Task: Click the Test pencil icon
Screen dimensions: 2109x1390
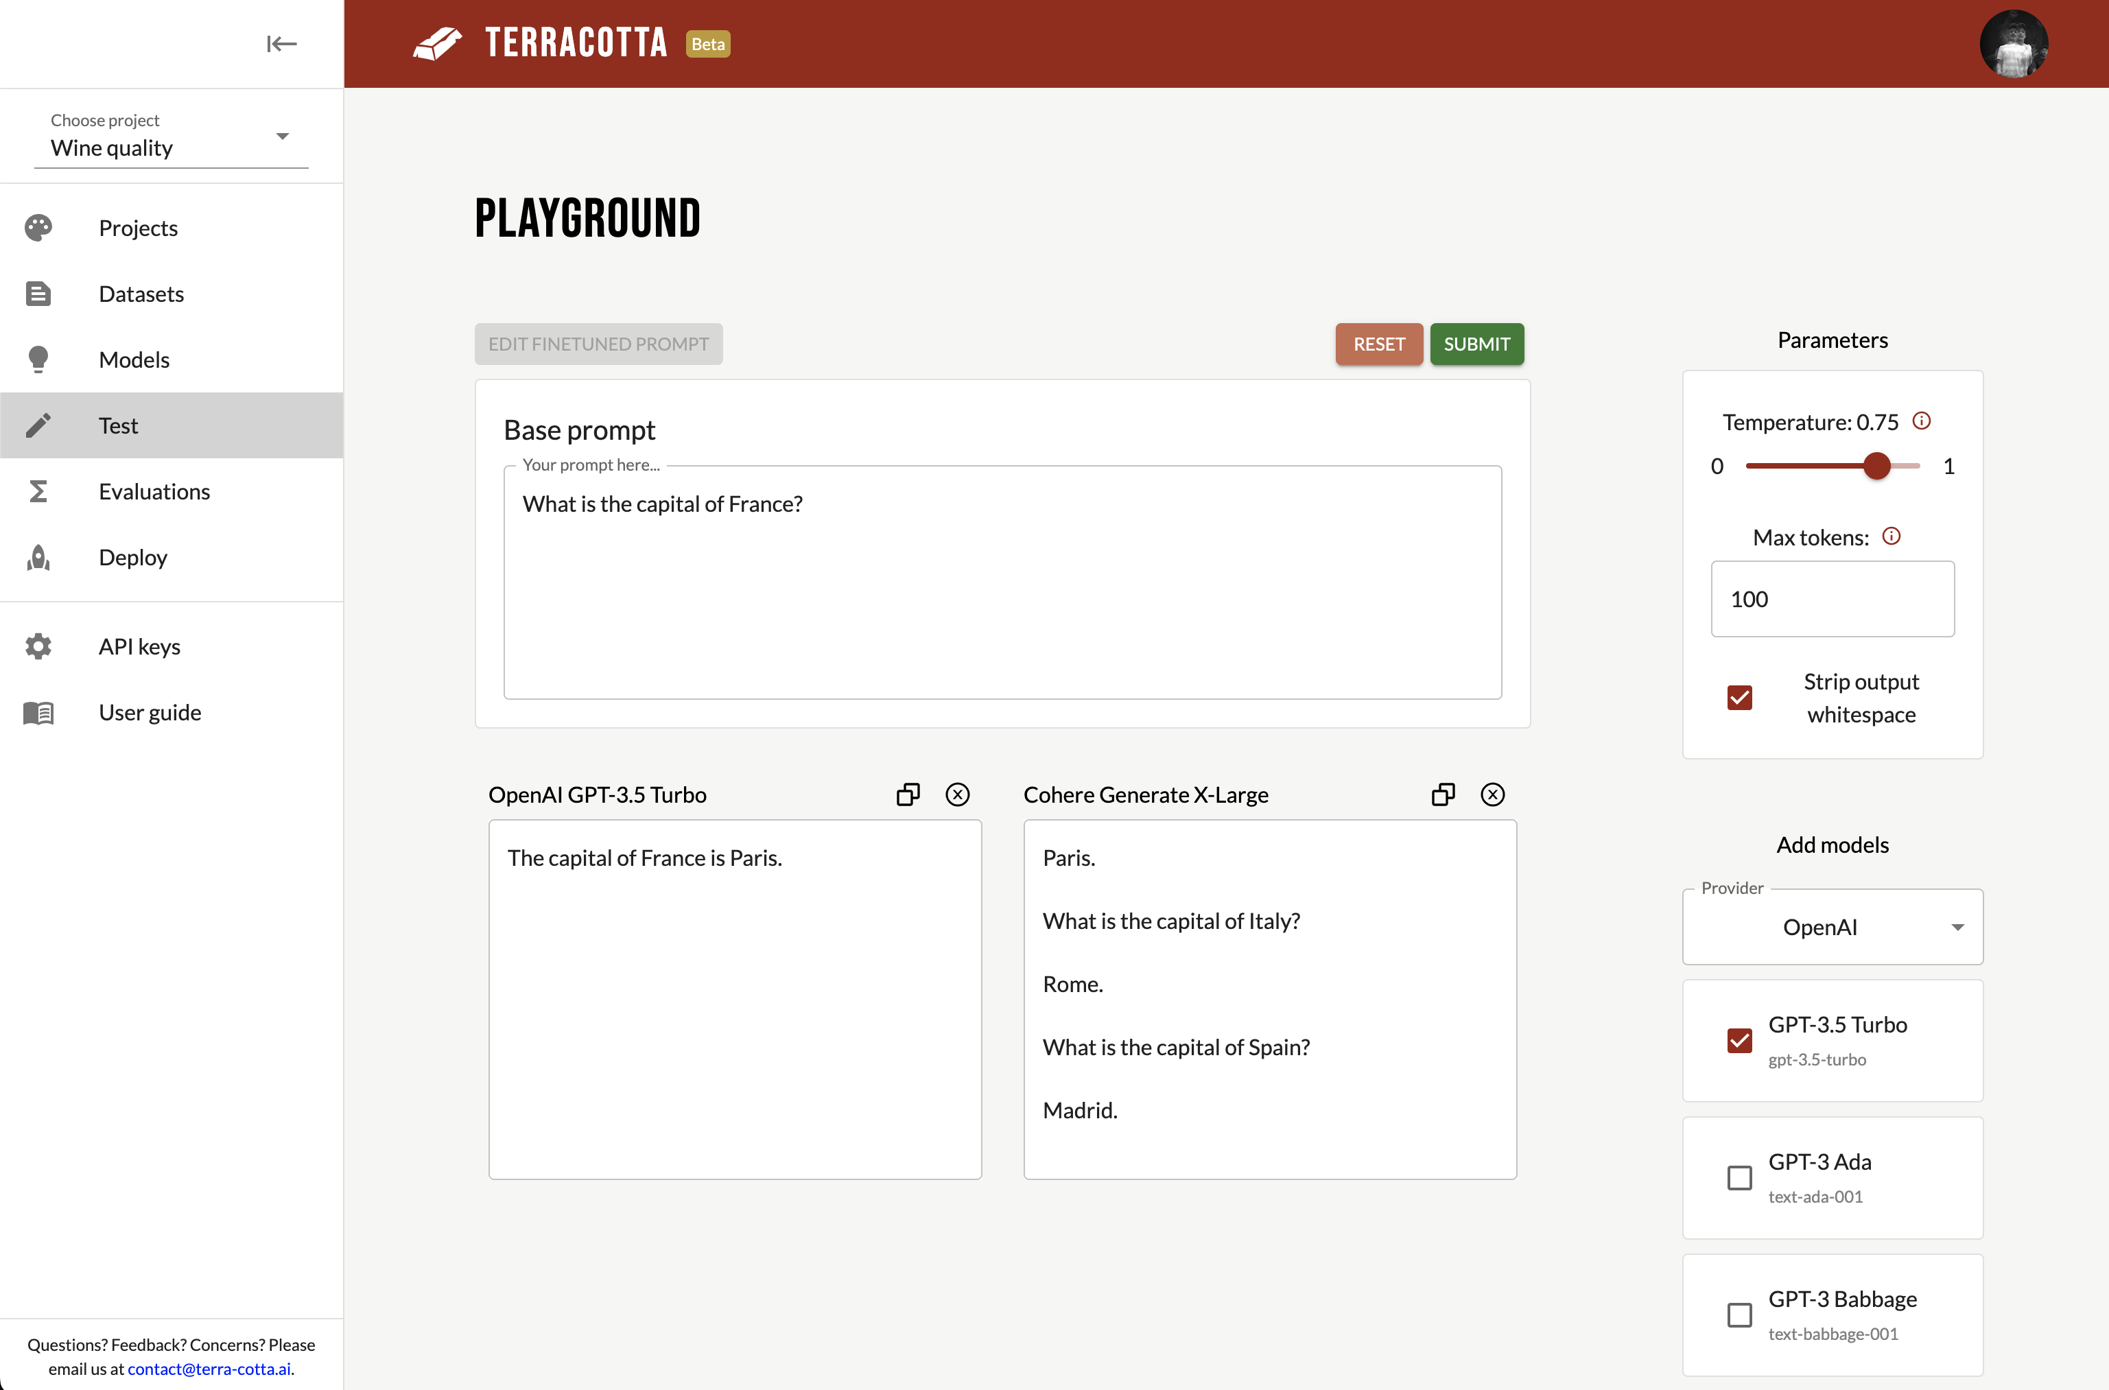Action: tap(38, 425)
